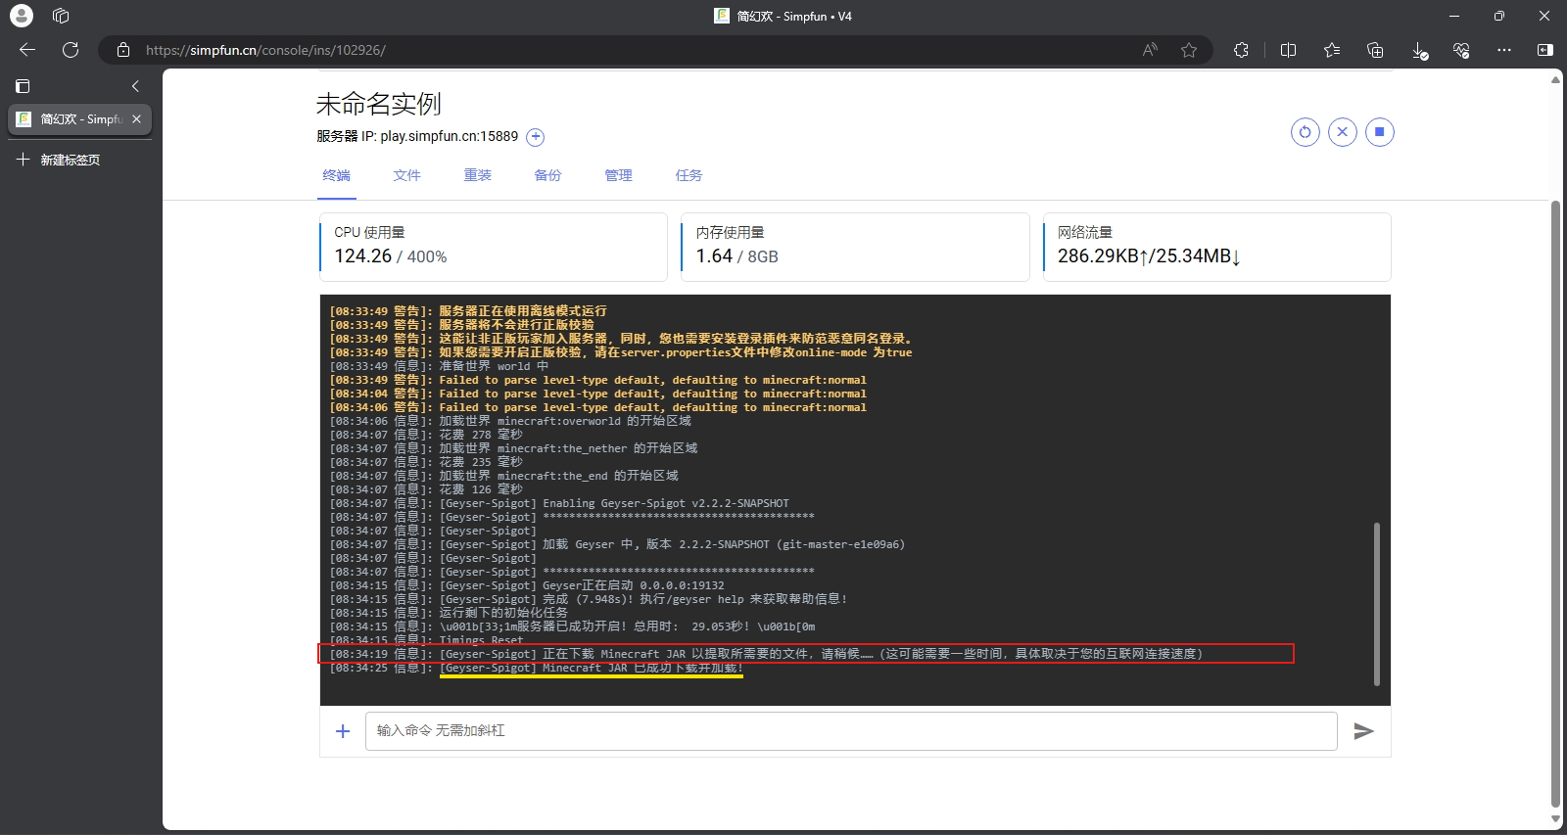Click the command input field
The width and height of the screenshot is (1567, 835).
tap(851, 731)
